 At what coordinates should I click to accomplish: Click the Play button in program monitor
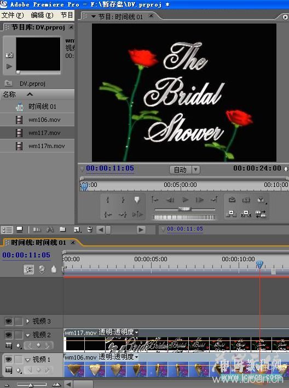pos(185,199)
